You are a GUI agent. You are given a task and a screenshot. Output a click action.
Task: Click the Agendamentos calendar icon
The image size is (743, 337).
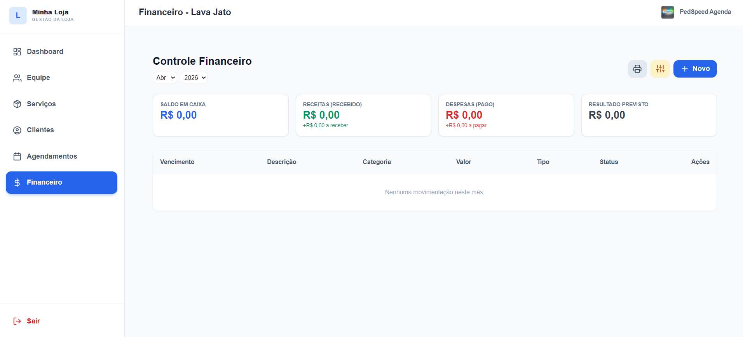tap(17, 156)
